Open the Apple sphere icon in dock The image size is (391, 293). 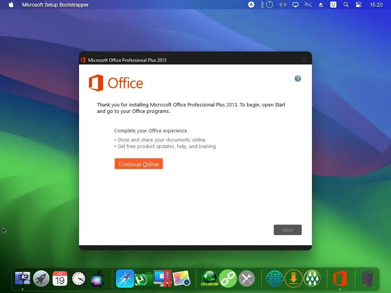click(x=97, y=278)
